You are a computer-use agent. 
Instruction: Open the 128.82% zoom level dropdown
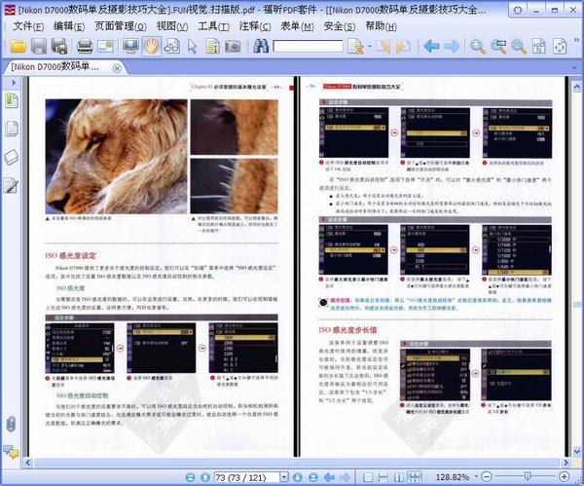point(476,476)
